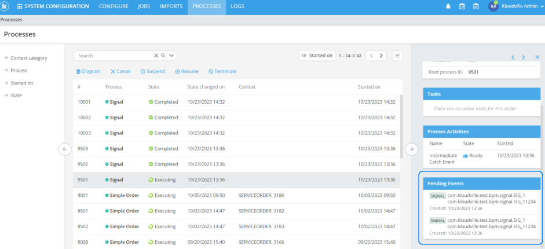The image size is (545, 249).
Task: Click Root process ID 9501 value
Action: point(473,72)
